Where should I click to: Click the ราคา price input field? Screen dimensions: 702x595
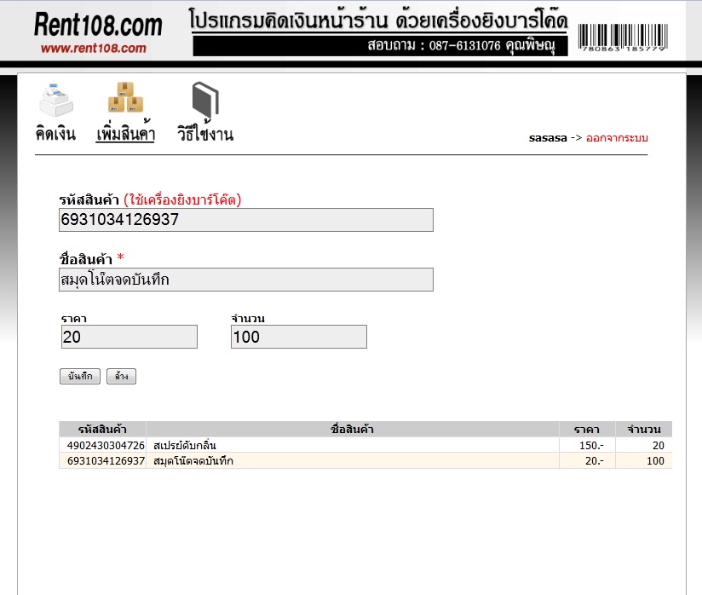point(129,337)
